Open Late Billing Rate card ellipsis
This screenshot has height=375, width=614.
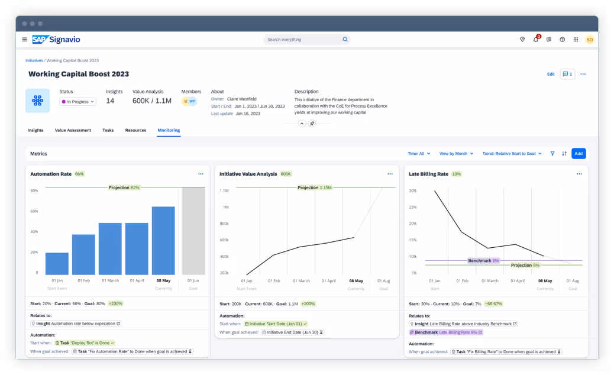[x=579, y=174]
